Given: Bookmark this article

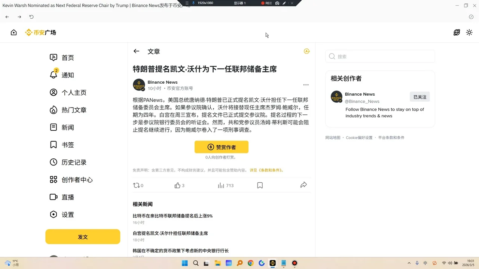Looking at the screenshot, I should 260,185.
